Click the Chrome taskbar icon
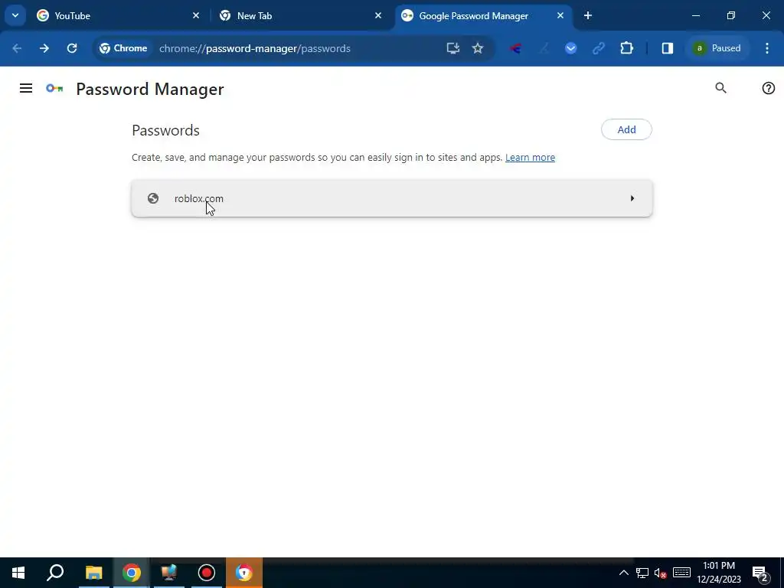 coord(132,573)
